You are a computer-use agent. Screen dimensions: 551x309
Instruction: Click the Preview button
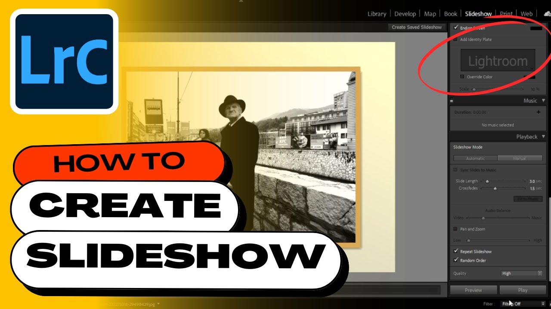click(474, 290)
